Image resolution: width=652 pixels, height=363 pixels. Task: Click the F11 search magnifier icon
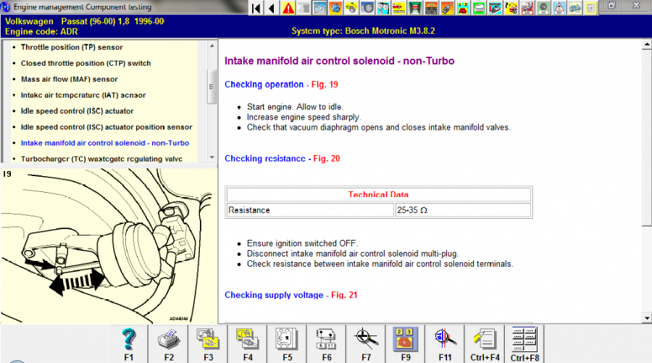click(444, 338)
